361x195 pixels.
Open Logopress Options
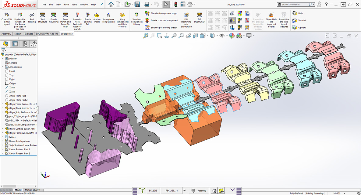299,28
